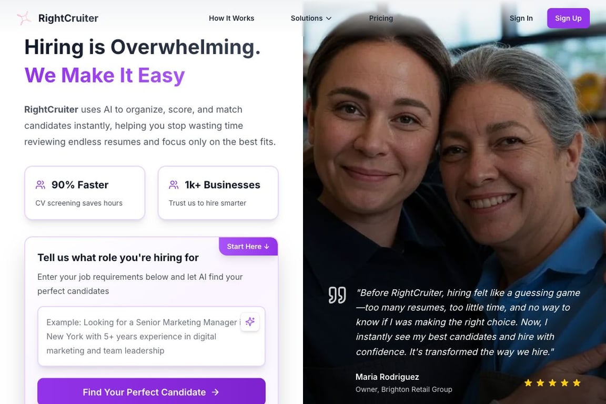Image resolution: width=606 pixels, height=404 pixels.
Task: Click the chevron next to Solutions
Action: (329, 18)
